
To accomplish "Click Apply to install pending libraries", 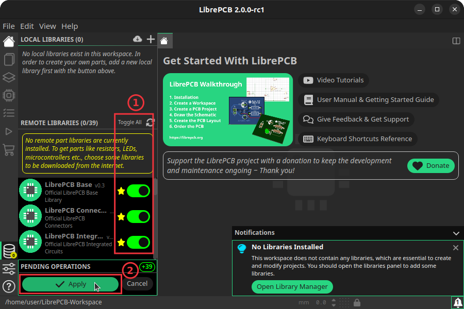I will [70, 284].
